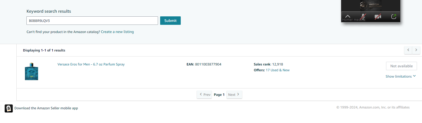422x123 pixels.
Task: Click the Amazon Seller app logo icon
Action: [9, 108]
